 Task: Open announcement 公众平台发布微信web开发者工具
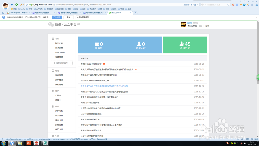point(95,81)
